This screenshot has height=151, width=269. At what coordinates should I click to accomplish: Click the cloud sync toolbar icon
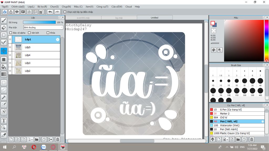click(5, 12)
